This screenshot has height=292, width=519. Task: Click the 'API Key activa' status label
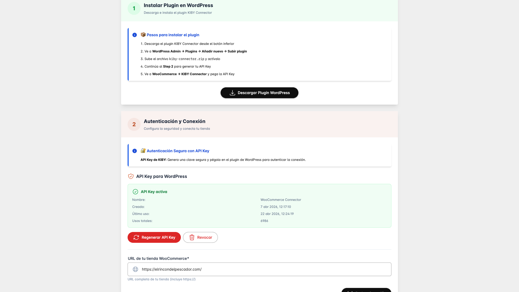(x=154, y=192)
